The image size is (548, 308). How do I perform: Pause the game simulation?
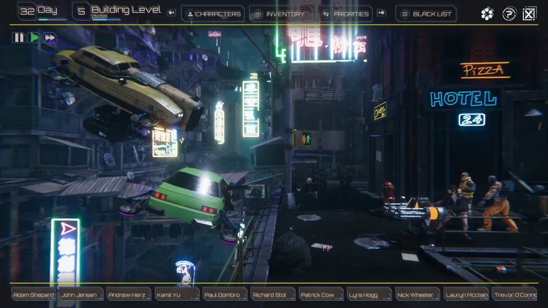pos(18,38)
